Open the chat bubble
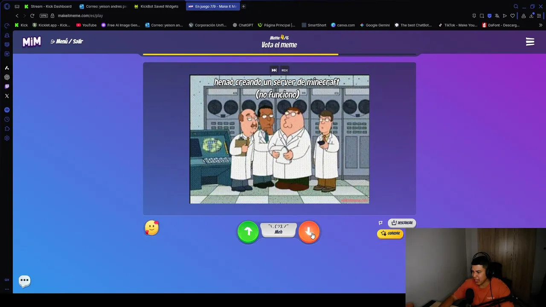This screenshot has width=546, height=307. coord(24,281)
